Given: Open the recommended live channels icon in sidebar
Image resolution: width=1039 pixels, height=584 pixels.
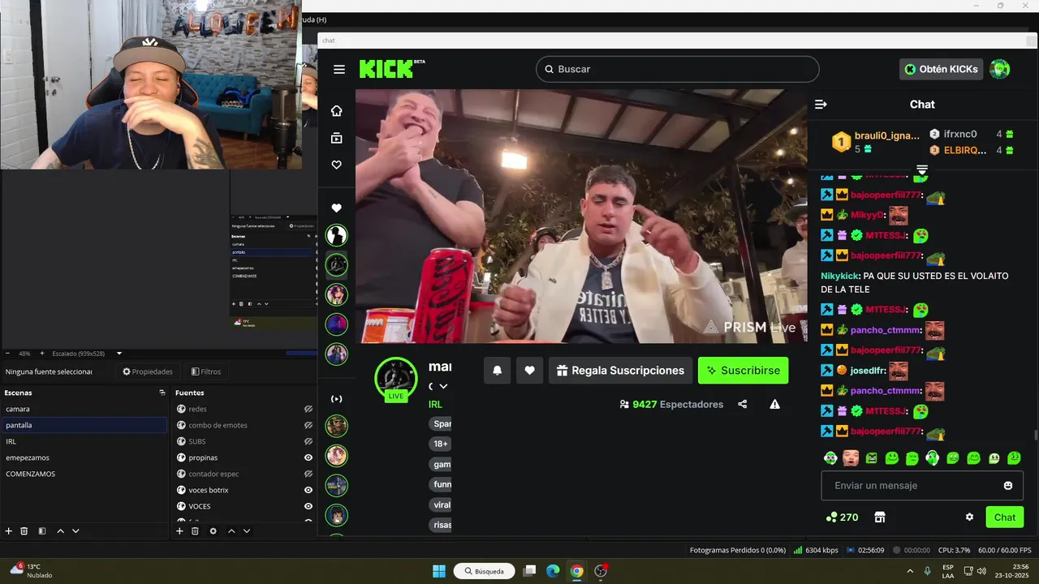Looking at the screenshot, I should [336, 399].
